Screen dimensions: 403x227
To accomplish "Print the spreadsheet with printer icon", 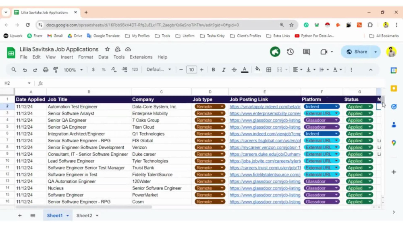I will (46, 70).
